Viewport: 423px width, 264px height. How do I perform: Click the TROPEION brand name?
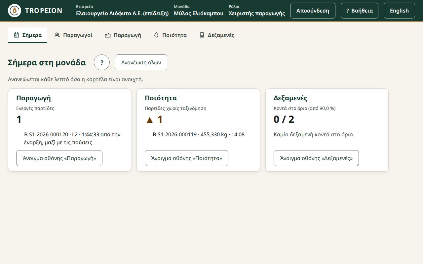click(44, 11)
